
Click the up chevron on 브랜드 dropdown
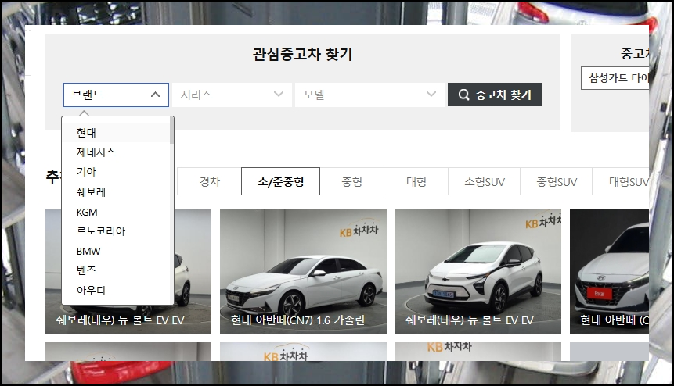(155, 95)
